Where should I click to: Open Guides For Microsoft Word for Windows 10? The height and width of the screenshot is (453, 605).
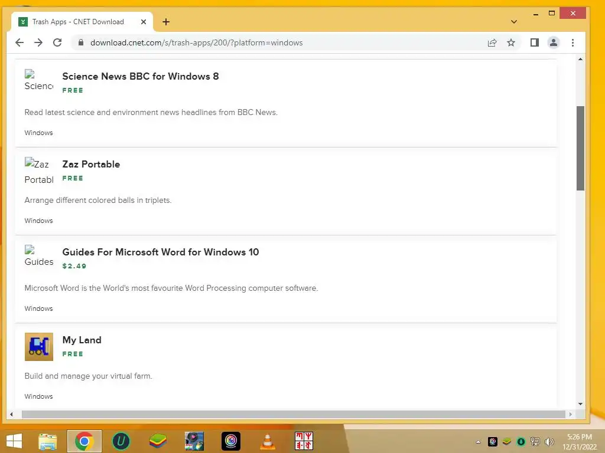[161, 252]
